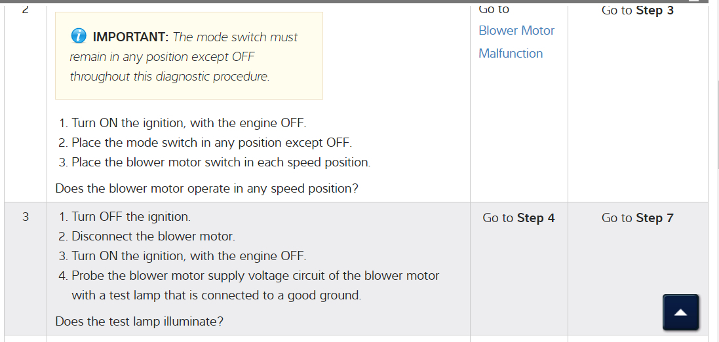Click 'Turn ON the ignition' in step 3
The image size is (719, 342).
[x=188, y=256]
